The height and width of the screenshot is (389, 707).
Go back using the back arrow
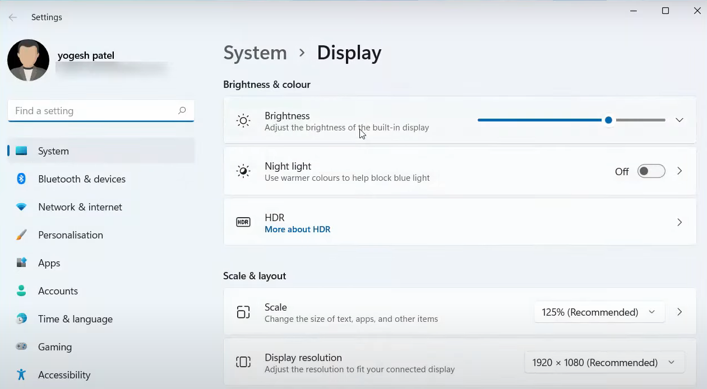(x=13, y=17)
